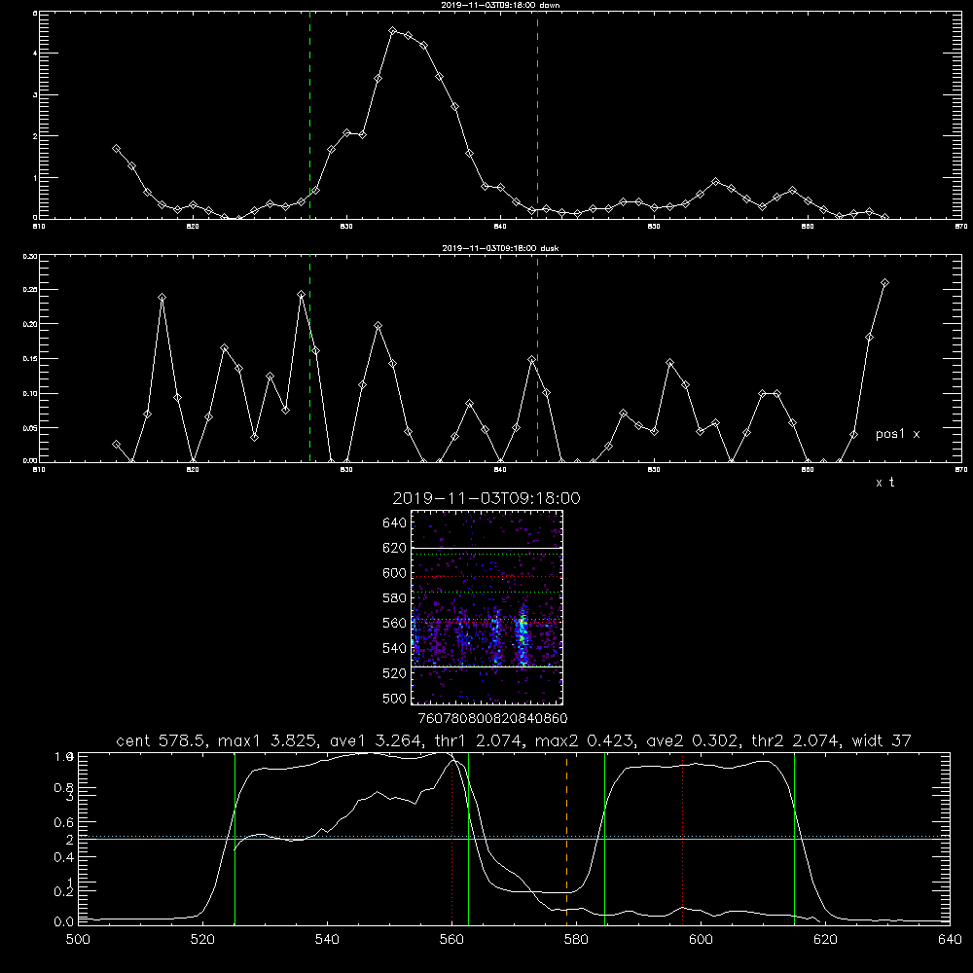
Task: Click bottom plot y-axis label 0.0
Action: point(64,922)
